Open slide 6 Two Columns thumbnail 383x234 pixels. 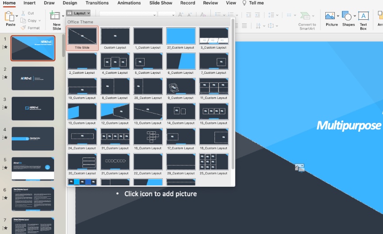(33, 199)
